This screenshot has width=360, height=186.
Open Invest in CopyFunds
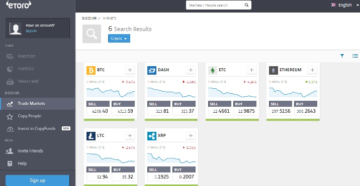coord(37,128)
